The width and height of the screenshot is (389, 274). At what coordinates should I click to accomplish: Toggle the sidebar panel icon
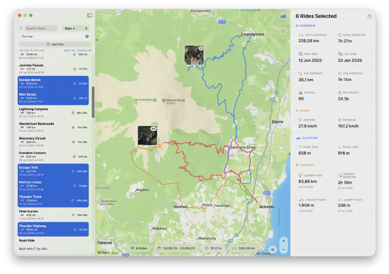(x=90, y=16)
